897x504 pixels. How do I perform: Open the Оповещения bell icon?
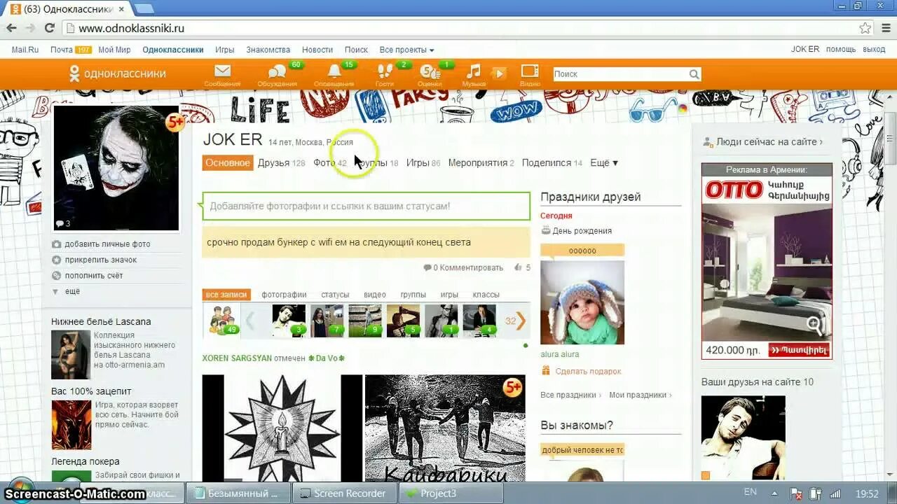tap(334, 71)
